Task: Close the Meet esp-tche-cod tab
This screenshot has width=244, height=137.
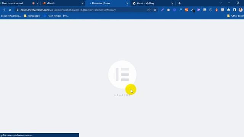Action: 37,3
